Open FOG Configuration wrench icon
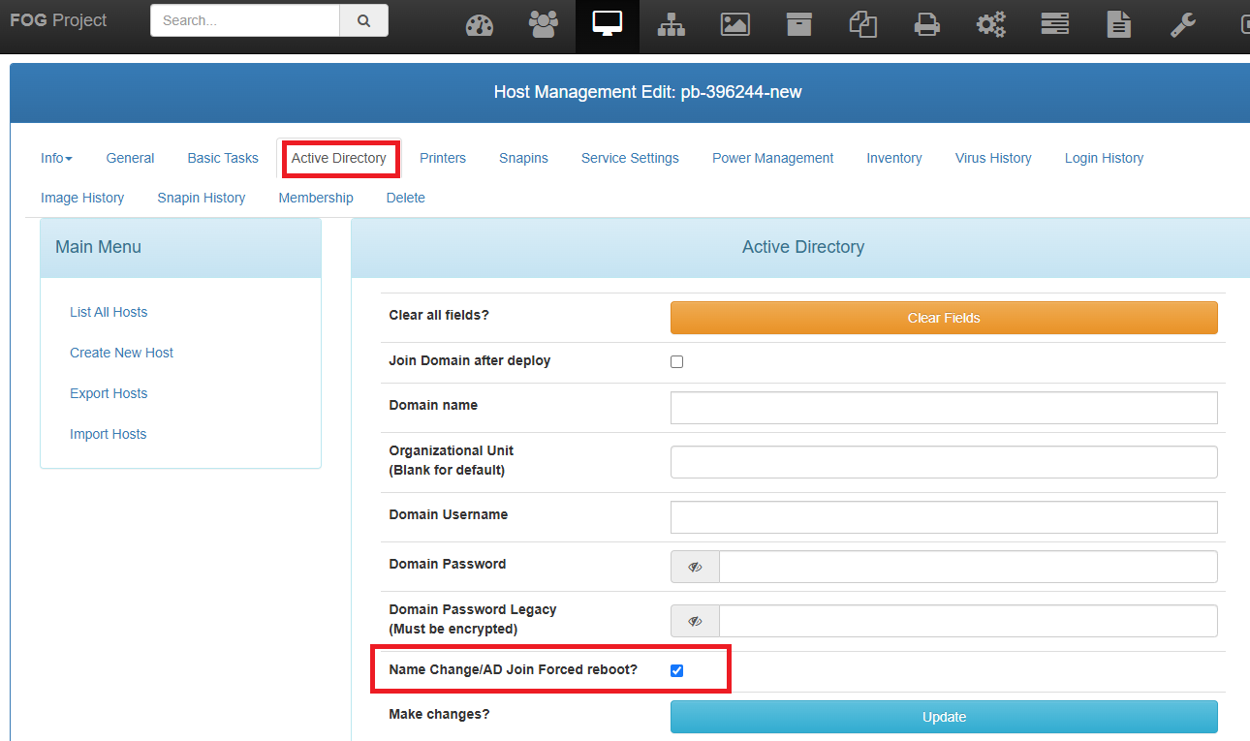 (x=1183, y=25)
